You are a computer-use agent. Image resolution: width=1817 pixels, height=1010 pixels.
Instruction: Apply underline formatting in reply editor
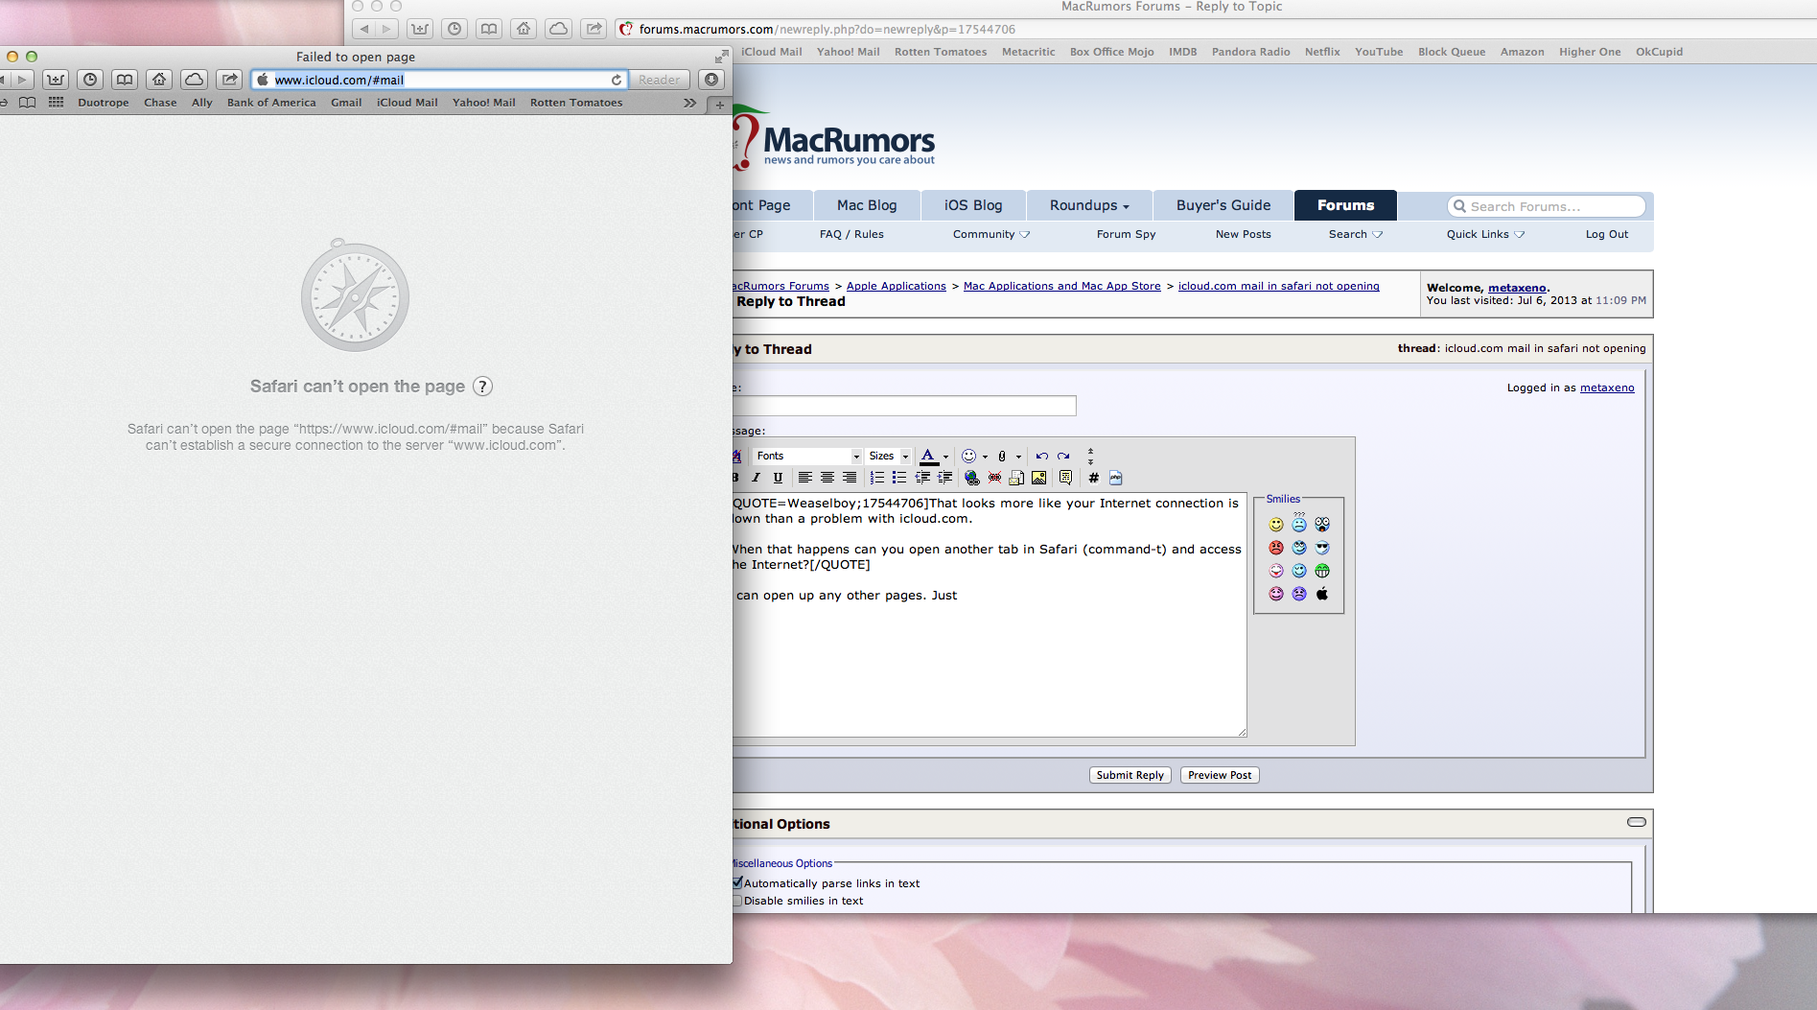pyautogui.click(x=778, y=478)
